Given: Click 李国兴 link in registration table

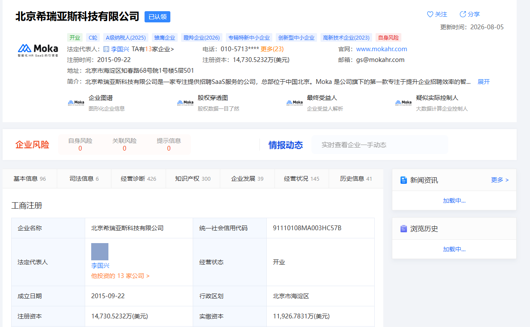Looking at the screenshot, I should click(100, 265).
